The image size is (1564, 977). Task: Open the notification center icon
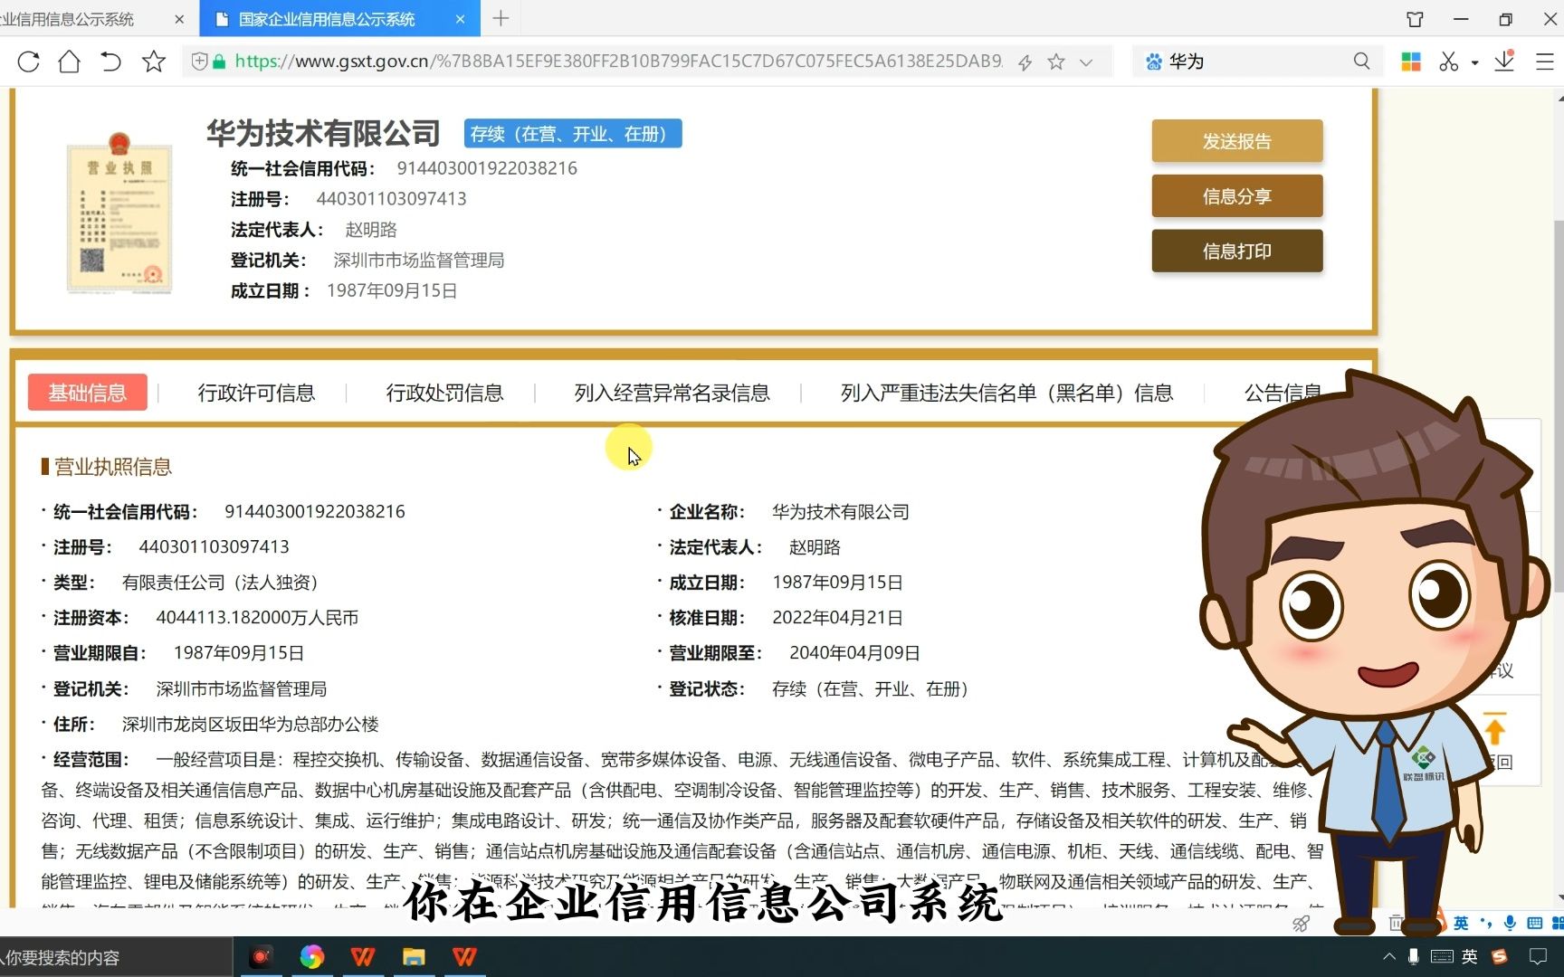[x=1537, y=956]
